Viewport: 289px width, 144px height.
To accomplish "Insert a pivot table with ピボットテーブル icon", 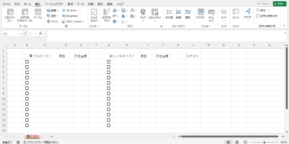I will (x=10, y=12).
